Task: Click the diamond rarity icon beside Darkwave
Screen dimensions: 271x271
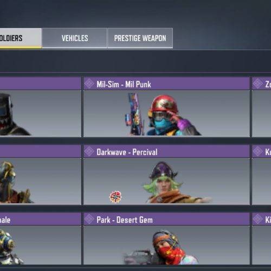Action: click(x=89, y=152)
